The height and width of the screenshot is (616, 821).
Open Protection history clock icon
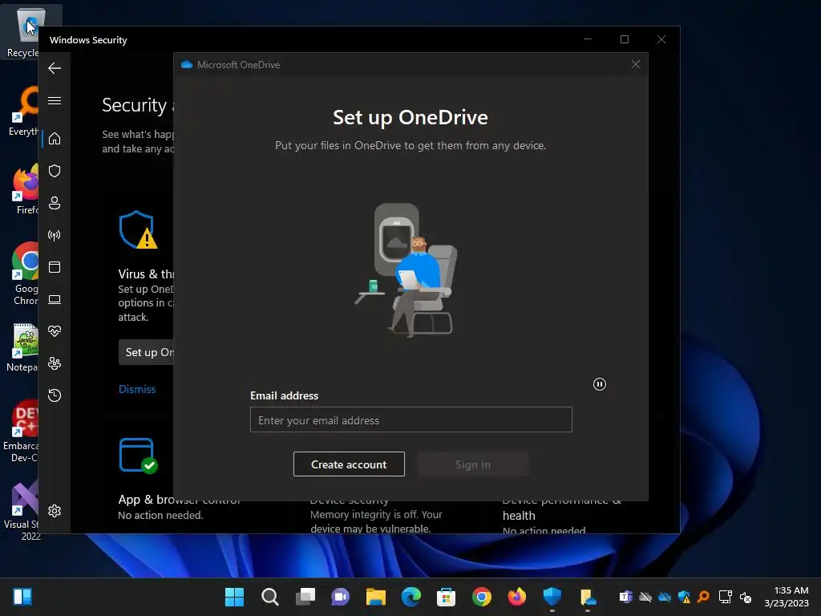[x=55, y=395]
